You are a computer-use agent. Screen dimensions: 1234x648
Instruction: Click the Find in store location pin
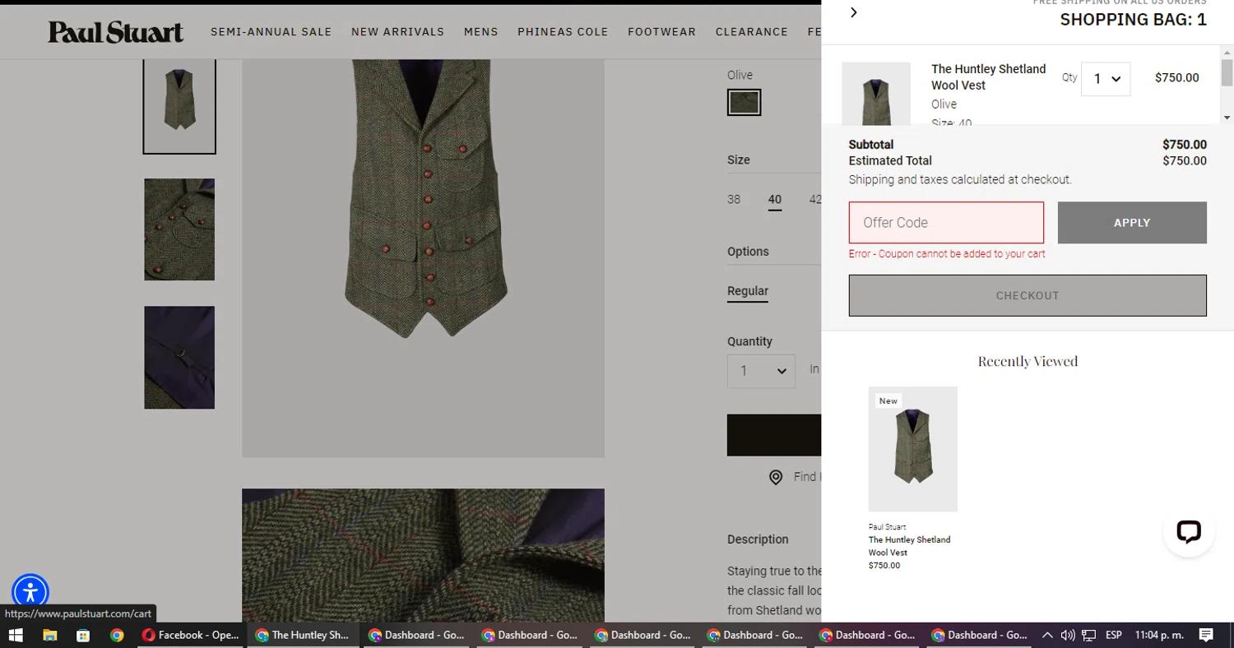point(776,477)
